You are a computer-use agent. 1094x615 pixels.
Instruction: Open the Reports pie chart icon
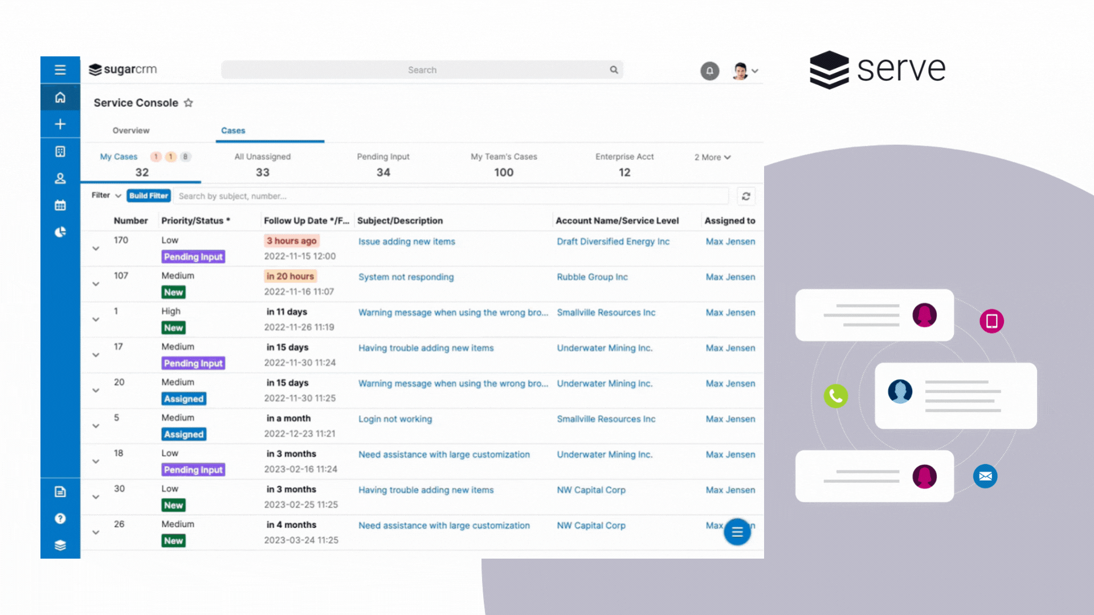(60, 232)
